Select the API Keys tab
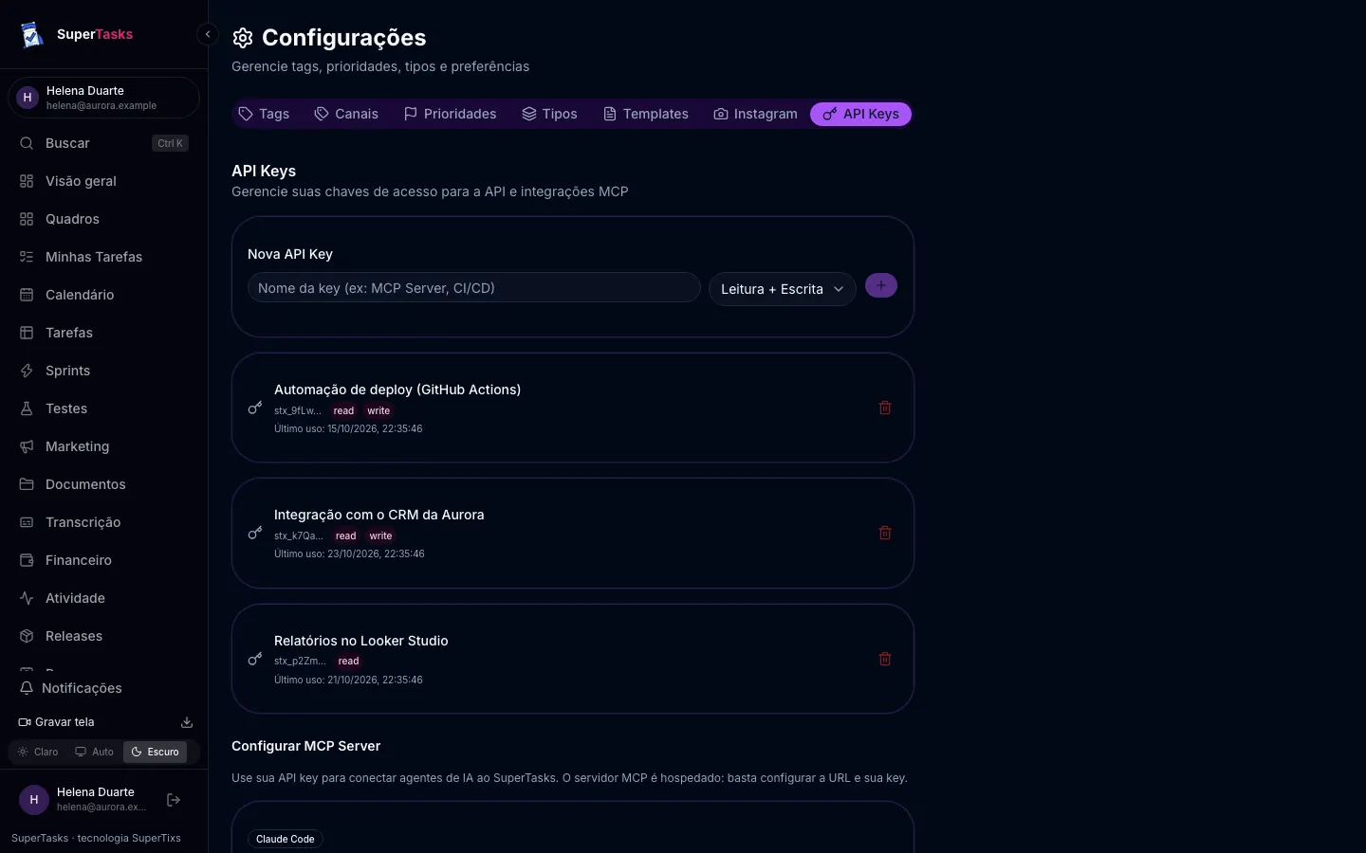This screenshot has width=1366, height=853. coord(860,114)
